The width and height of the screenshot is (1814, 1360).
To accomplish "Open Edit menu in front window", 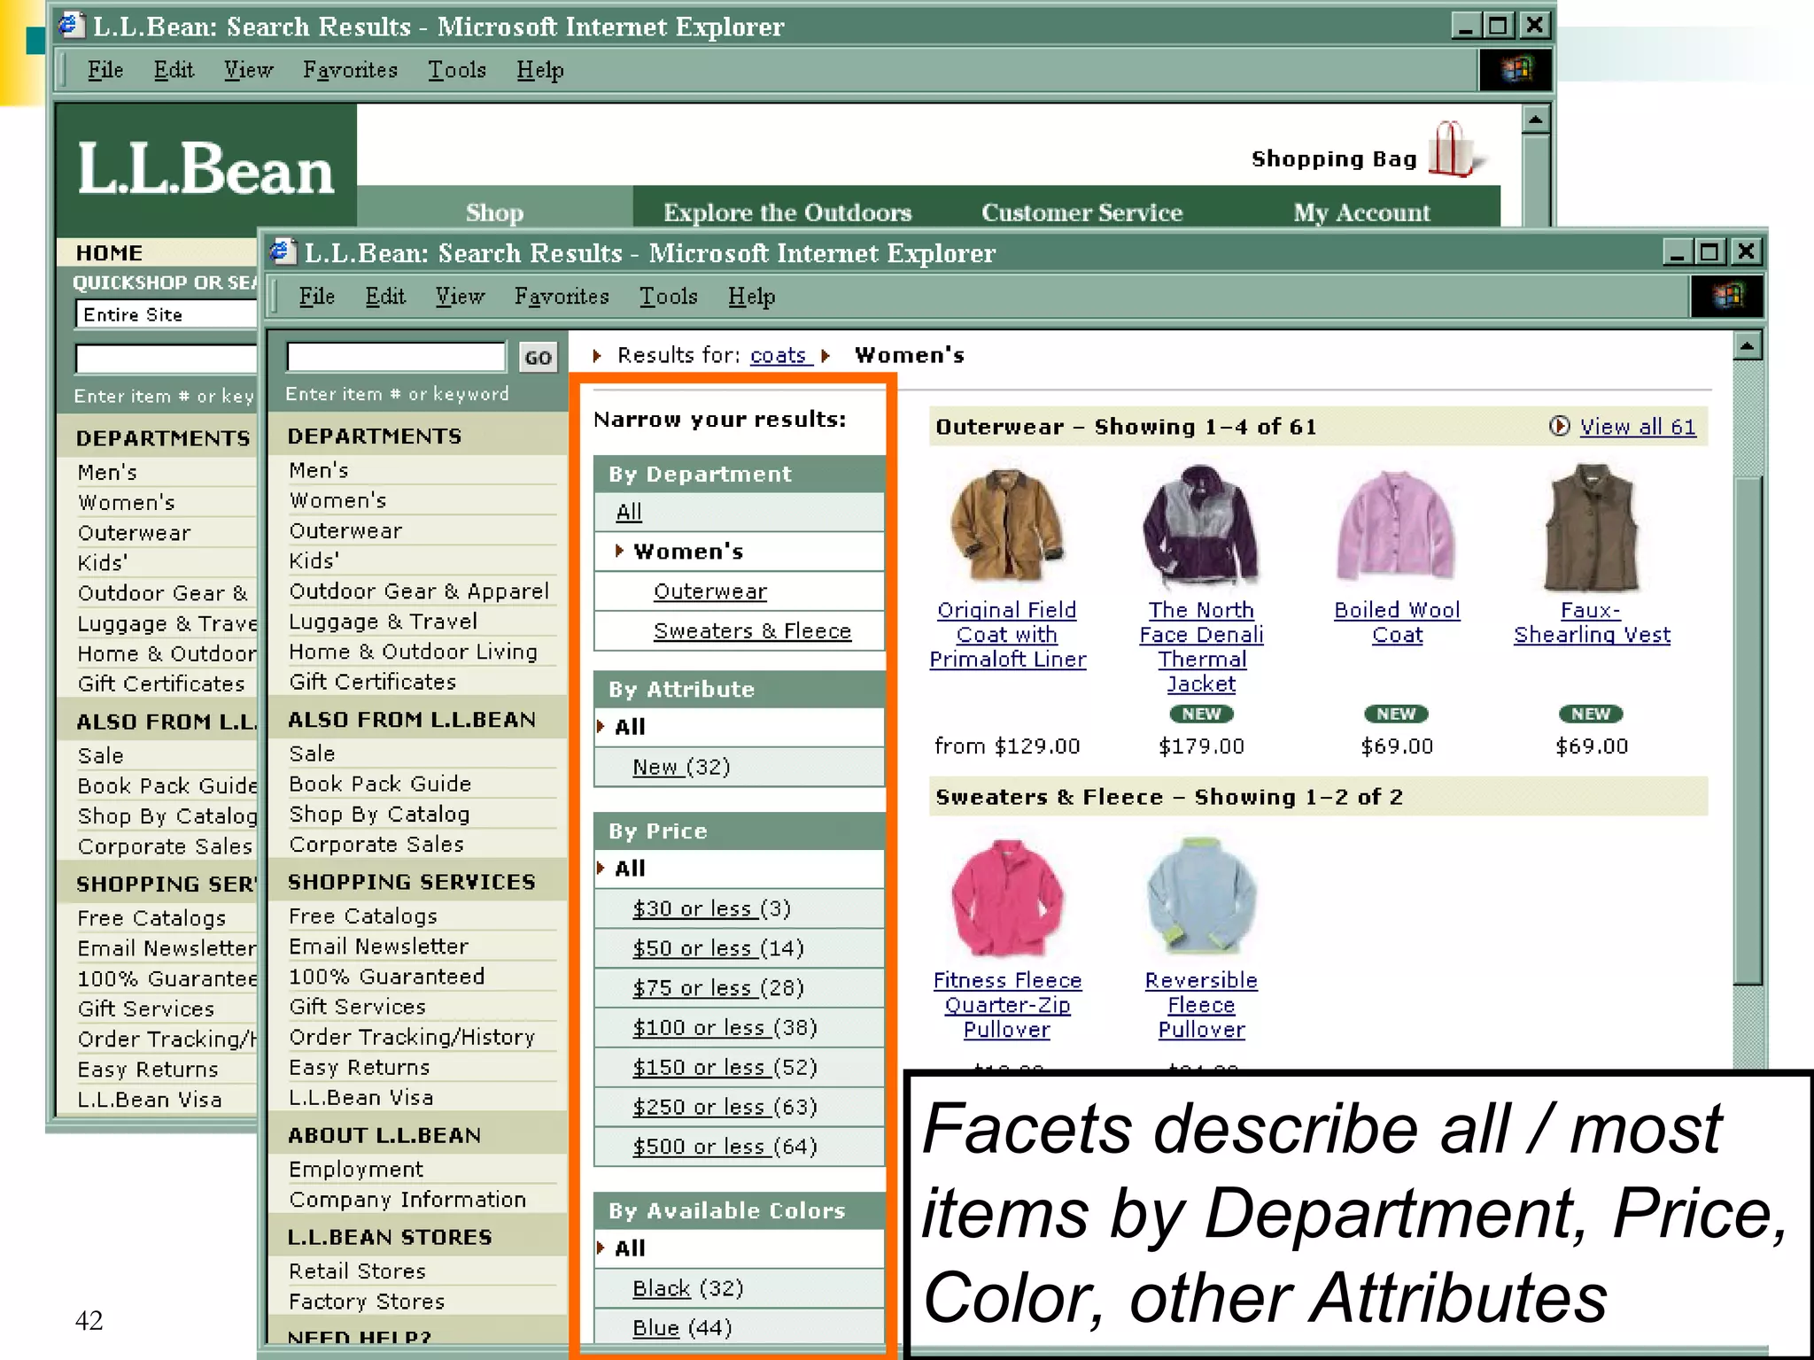I will pos(385,297).
